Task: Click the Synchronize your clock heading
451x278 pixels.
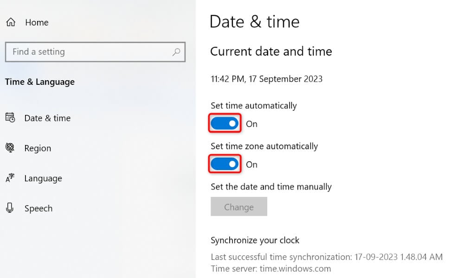Action: pos(255,240)
